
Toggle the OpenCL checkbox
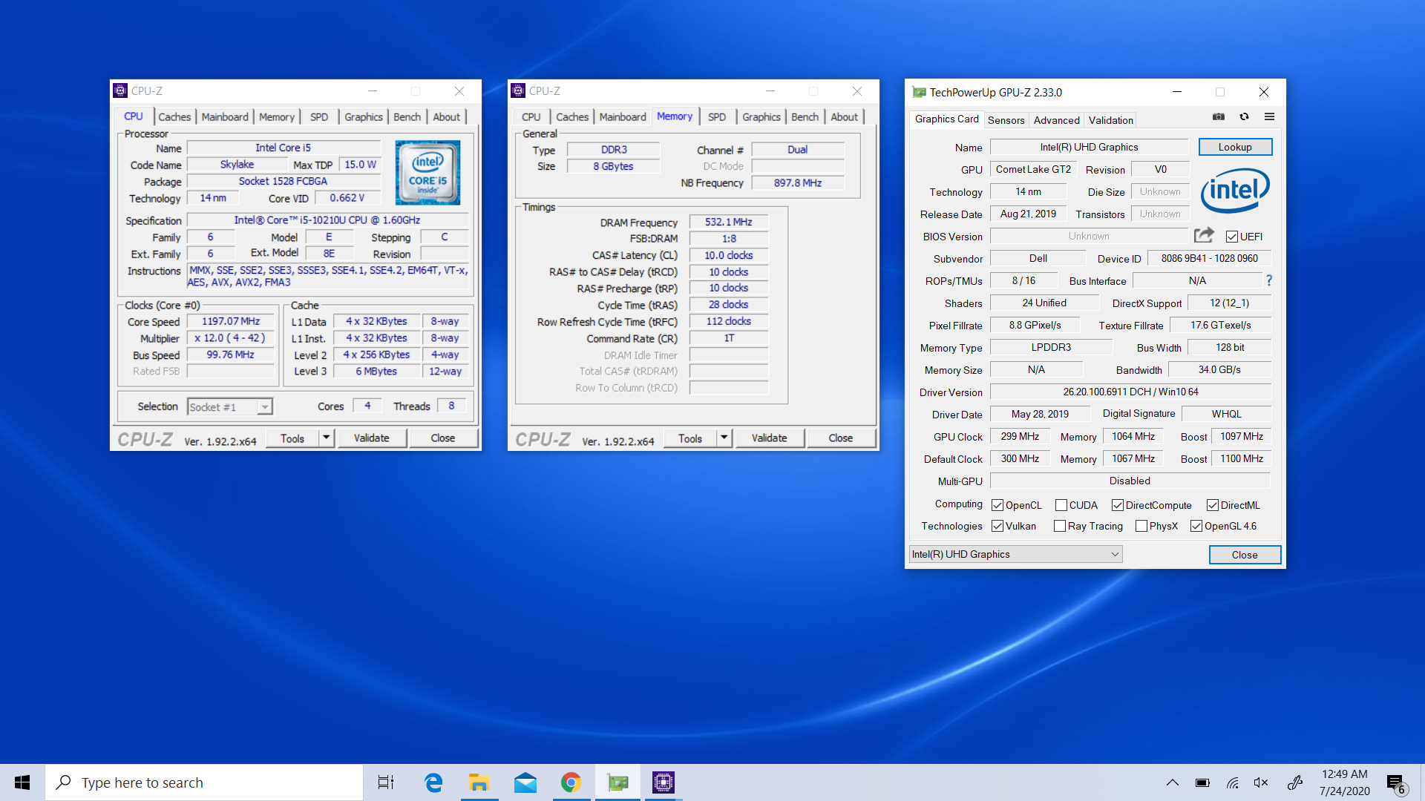click(997, 505)
